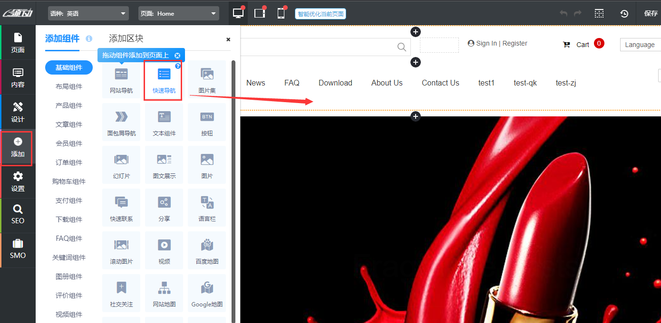
Task: Switch to mobile phone preview mode
Action: (281, 13)
